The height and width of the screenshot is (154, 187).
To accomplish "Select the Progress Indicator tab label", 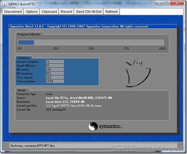I will (29, 34).
